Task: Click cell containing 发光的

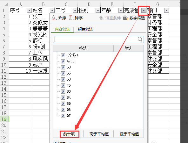Action: click(x=41, y=34)
